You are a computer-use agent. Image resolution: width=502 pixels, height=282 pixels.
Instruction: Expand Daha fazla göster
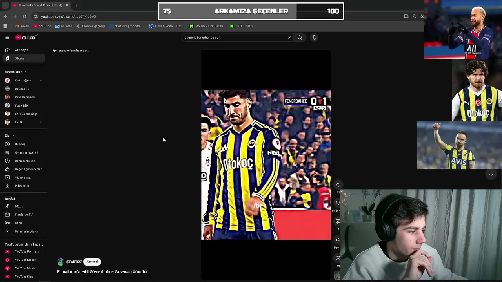[x=24, y=231]
